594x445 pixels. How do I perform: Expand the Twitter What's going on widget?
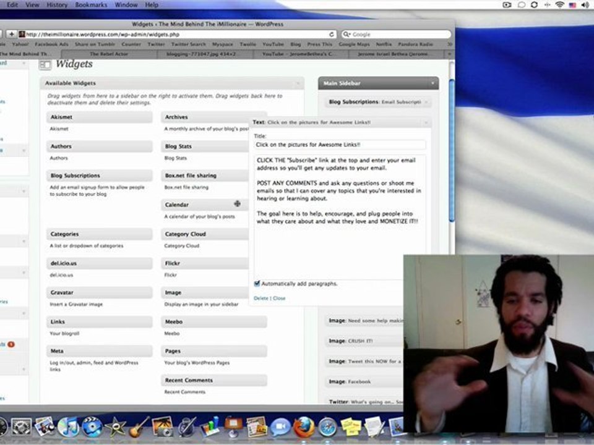tap(364, 401)
